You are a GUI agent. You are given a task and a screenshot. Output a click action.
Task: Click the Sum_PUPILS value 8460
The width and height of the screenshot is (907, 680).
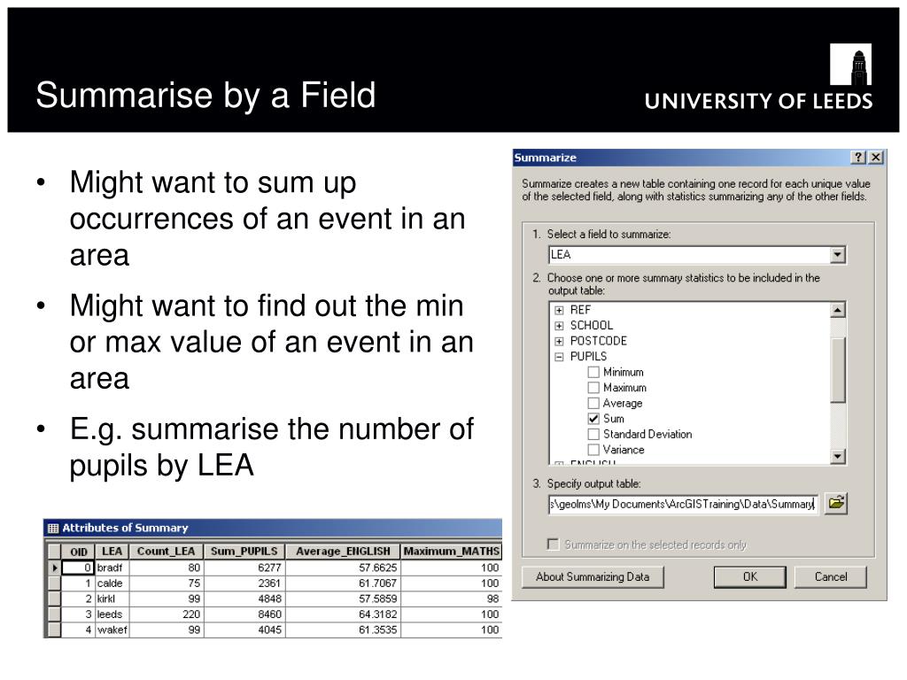click(x=244, y=614)
